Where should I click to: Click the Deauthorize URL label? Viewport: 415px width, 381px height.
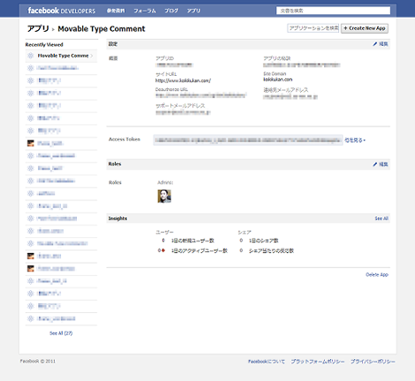click(x=171, y=89)
